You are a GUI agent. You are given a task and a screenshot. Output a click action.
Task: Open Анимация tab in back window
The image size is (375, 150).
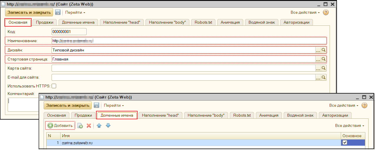click(230, 23)
